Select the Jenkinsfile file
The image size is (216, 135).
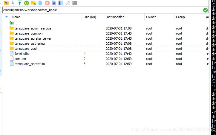22,54
